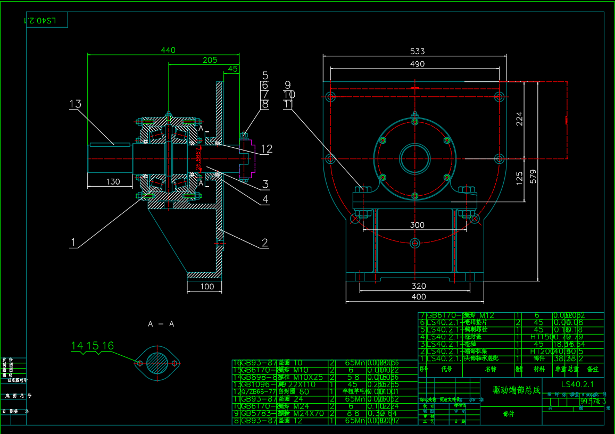Select the 320 base dimension text
This screenshot has width=615, height=434.
[419, 286]
